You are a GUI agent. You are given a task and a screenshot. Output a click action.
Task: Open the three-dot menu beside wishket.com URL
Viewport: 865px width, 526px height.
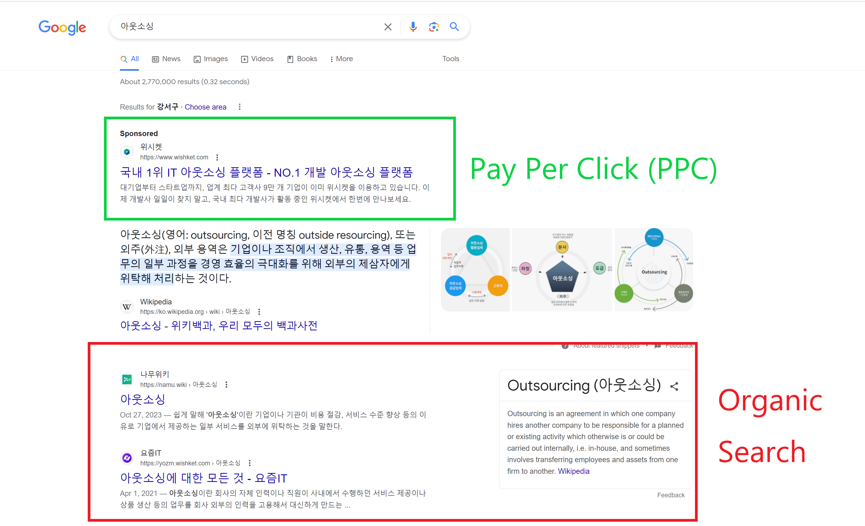[x=217, y=157]
